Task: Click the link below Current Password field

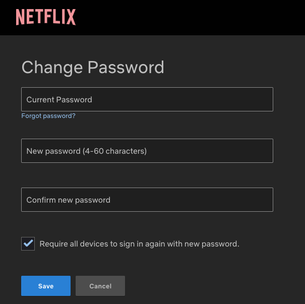Action: [x=48, y=116]
